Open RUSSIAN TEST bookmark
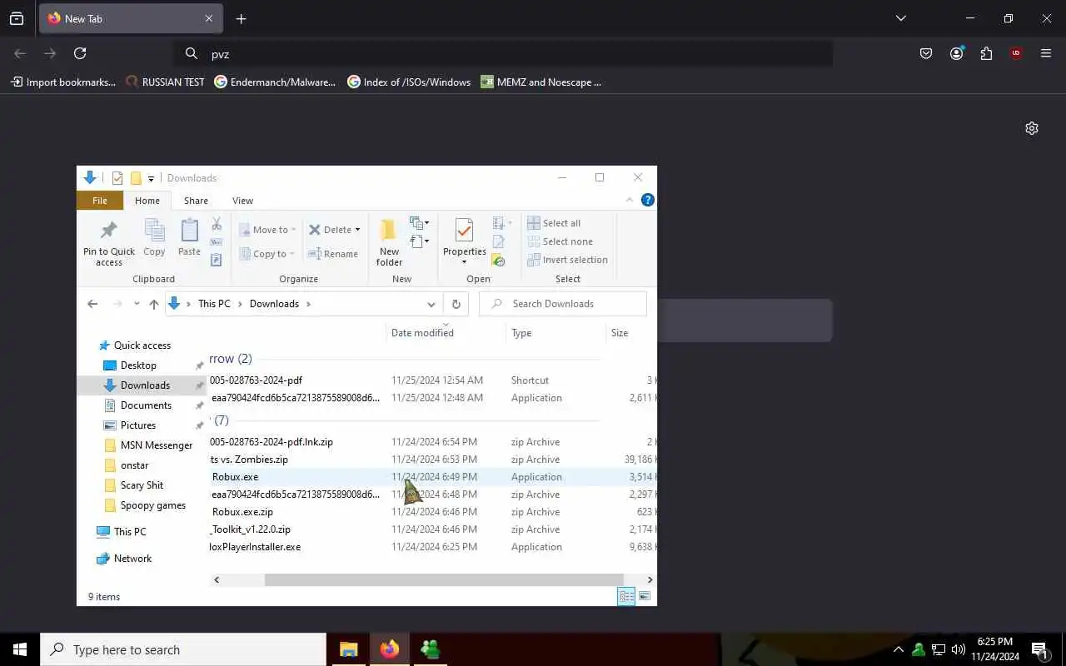 coord(165,82)
